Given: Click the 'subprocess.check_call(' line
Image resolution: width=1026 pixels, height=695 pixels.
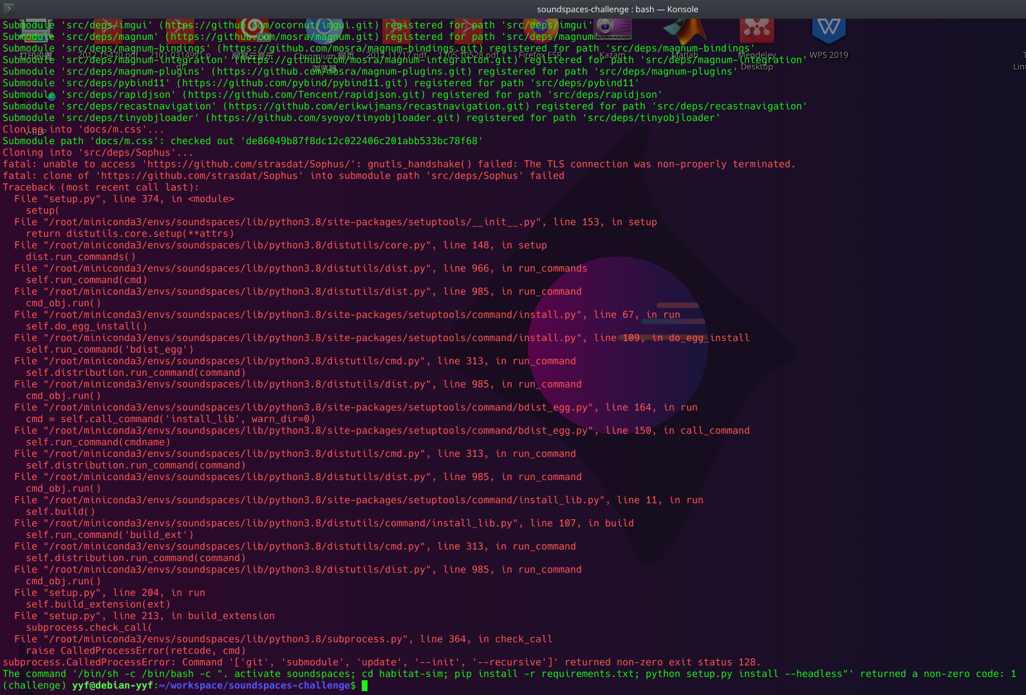Looking at the screenshot, I should coord(89,627).
